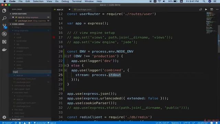Click the new folder name input 'logs'
Image resolution: width=220 pixels, height=124 pixels.
pyautogui.click(x=32, y=72)
